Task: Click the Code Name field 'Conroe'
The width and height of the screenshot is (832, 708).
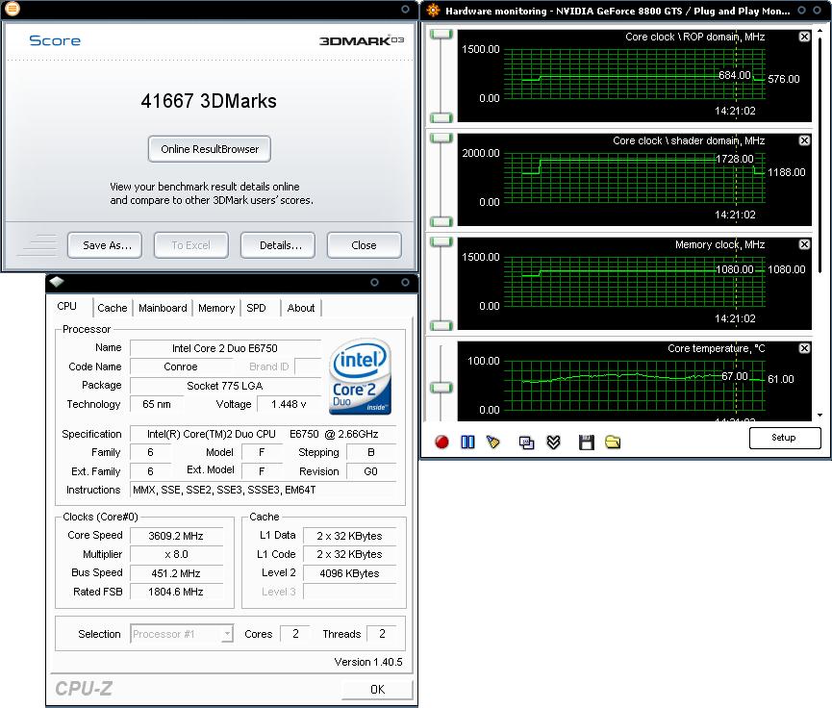Action: click(x=181, y=367)
